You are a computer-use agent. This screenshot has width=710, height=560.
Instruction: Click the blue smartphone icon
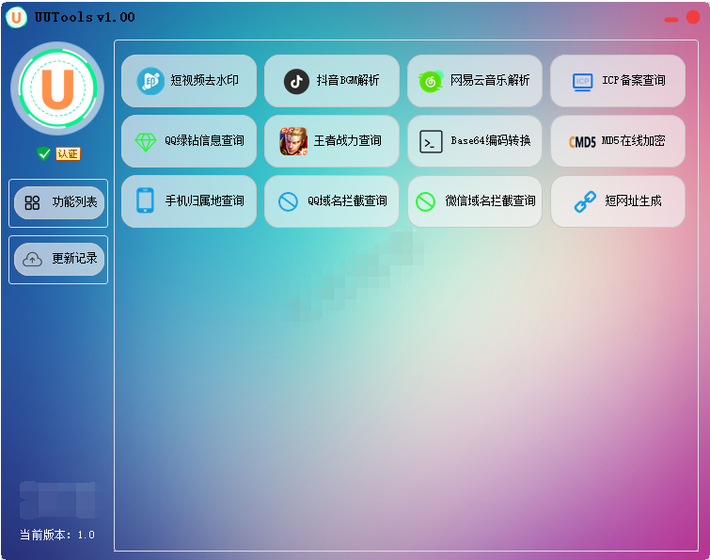coord(145,200)
